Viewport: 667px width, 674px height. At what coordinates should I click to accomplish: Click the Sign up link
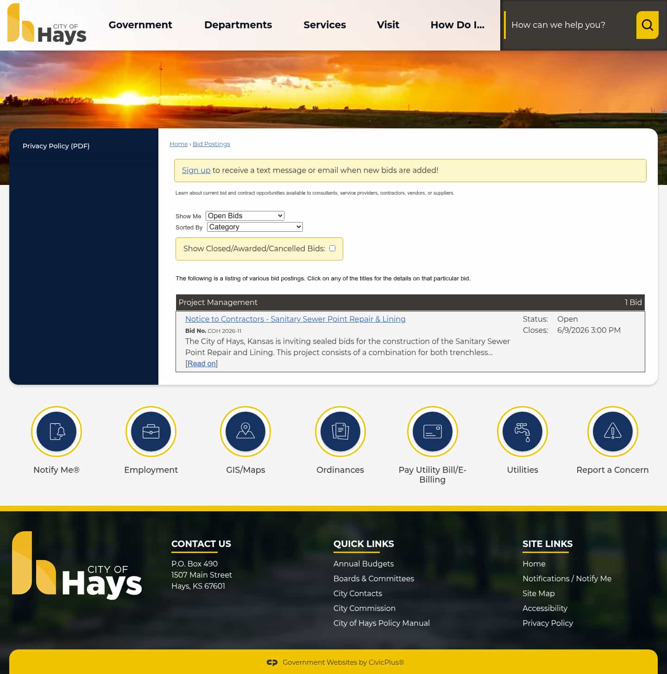coord(196,170)
